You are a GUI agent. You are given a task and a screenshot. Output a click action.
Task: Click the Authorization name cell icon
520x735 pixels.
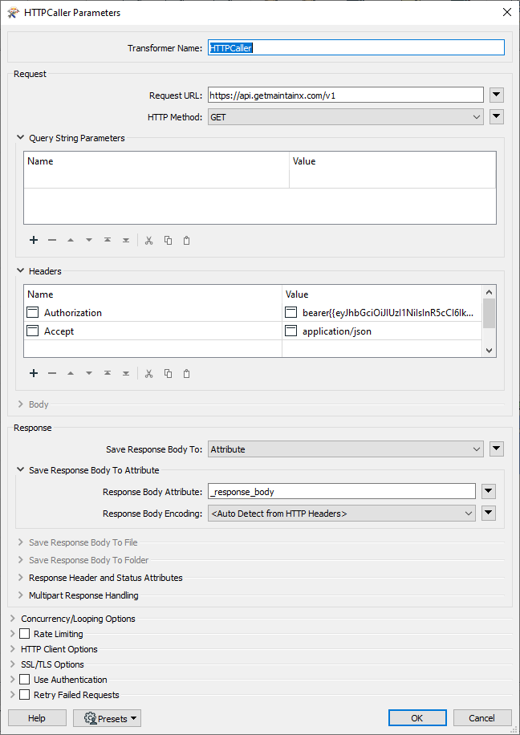(33, 312)
